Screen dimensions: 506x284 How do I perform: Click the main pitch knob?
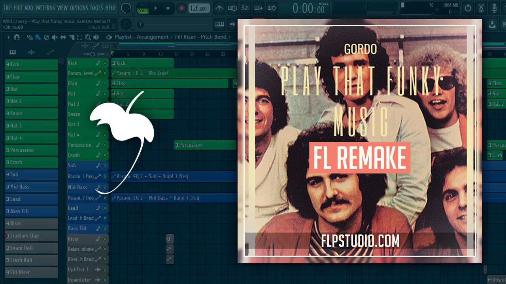(x=126, y=24)
